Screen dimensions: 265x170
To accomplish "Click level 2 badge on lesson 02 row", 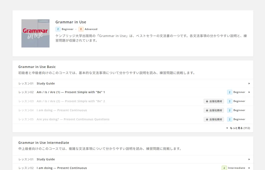I will 229,92.
